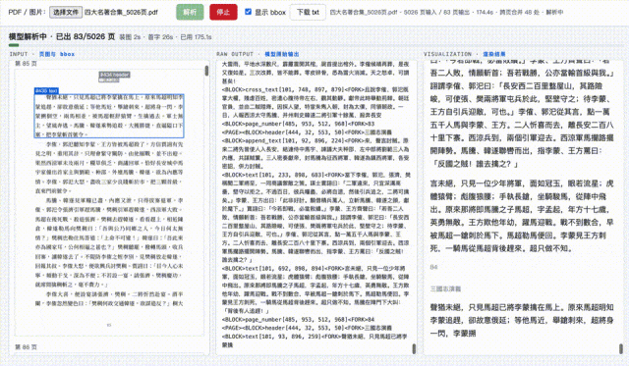Click page number 84 in the visualization panel
629x366 pixels.
(x=433, y=267)
